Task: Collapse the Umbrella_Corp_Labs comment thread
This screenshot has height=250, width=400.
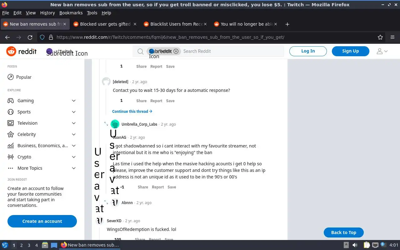Action: [x=106, y=124]
